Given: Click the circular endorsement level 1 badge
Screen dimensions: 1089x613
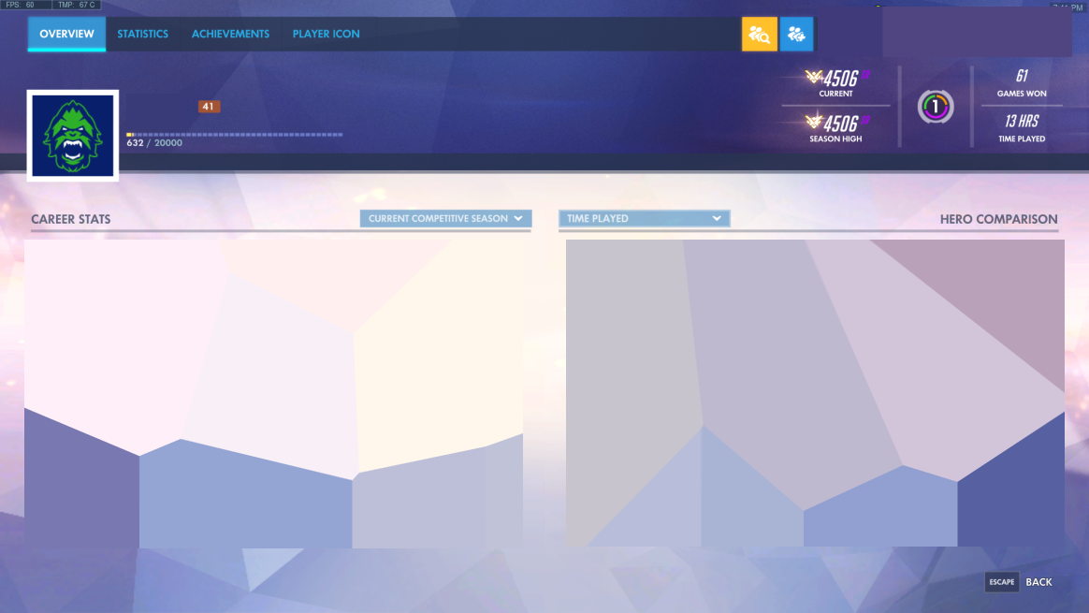Looking at the screenshot, I should click(x=936, y=107).
